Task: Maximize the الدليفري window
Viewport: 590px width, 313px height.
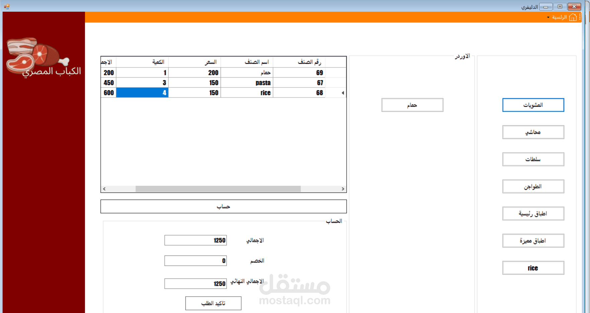Action: 560,6
